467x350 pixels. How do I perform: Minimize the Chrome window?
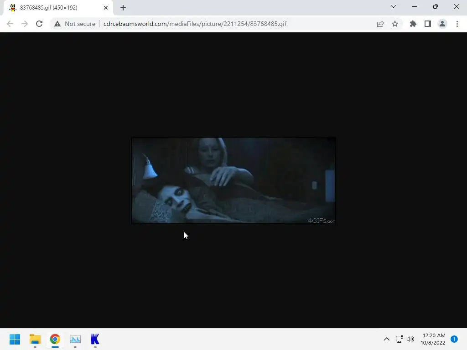[415, 6]
